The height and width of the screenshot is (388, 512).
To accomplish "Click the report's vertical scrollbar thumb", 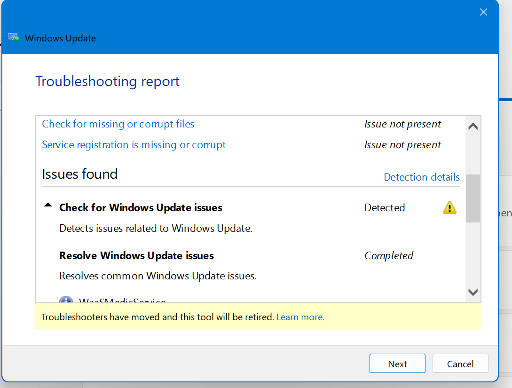I will click(x=473, y=198).
